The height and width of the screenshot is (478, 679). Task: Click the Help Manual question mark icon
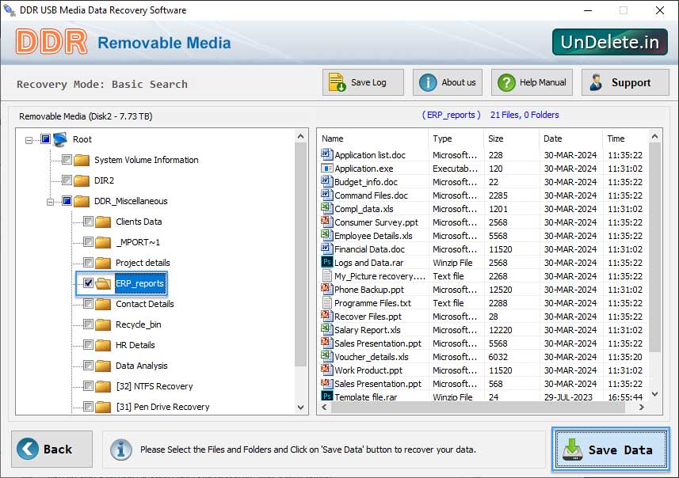506,82
